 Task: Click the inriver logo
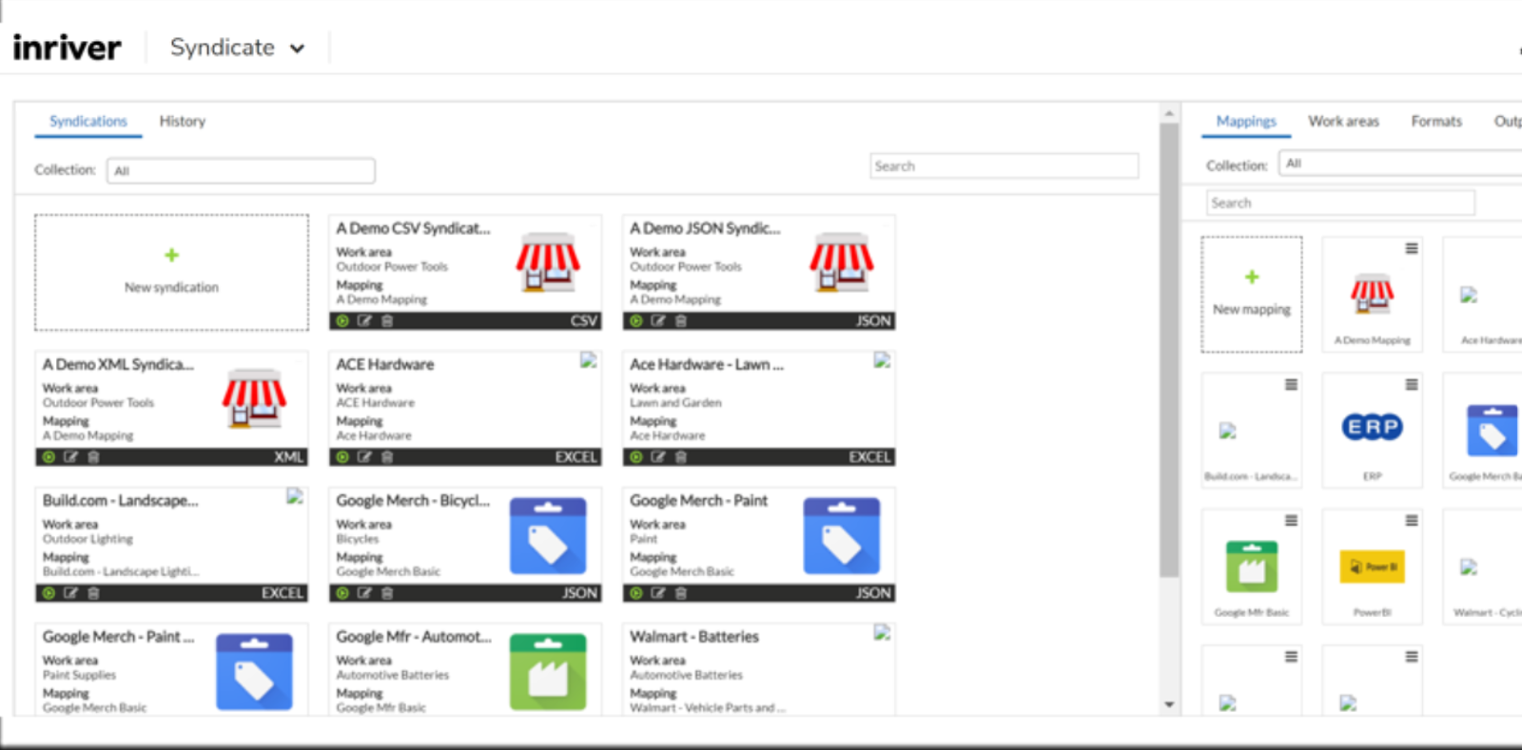point(67,48)
